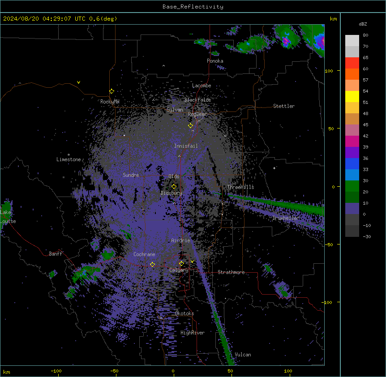The height and width of the screenshot is (377, 386).
Task: Click the white caret marker just south of Innisfail
Action: (x=179, y=156)
